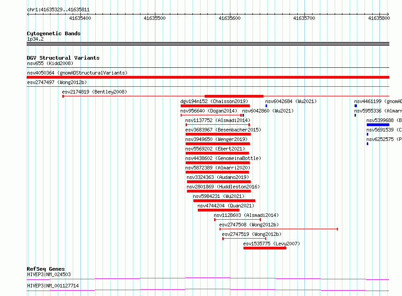Click the small blue nsv6042684 marker

click(x=266, y=106)
